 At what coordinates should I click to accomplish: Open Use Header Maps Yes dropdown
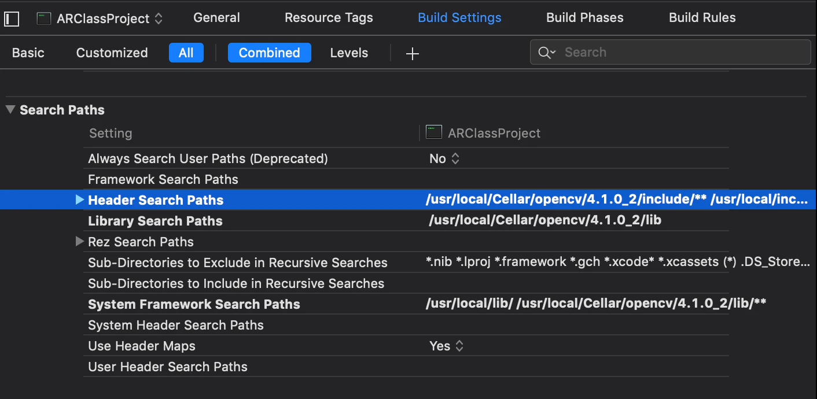(x=446, y=346)
